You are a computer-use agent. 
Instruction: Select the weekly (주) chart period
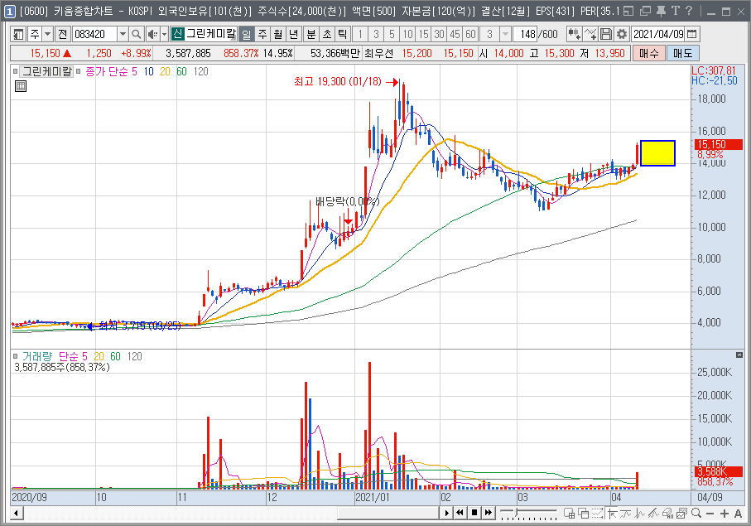click(262, 34)
